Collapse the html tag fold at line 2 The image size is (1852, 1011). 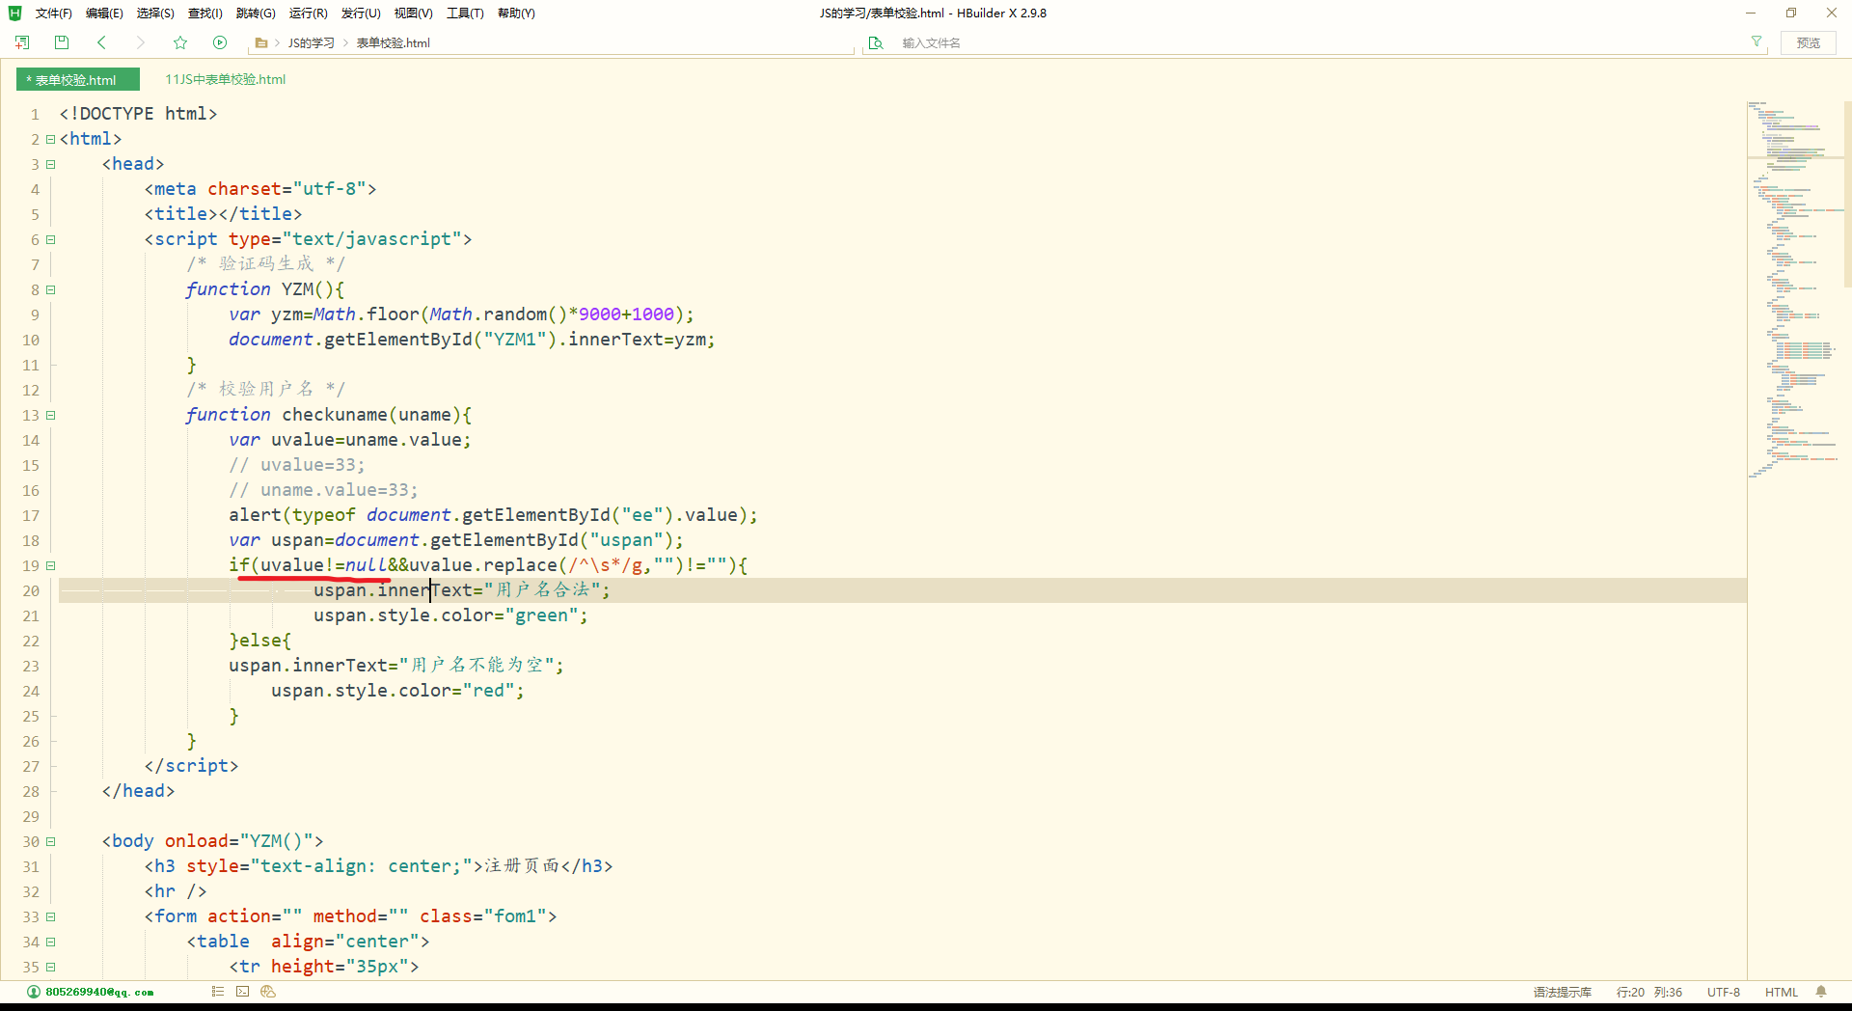[x=50, y=139]
